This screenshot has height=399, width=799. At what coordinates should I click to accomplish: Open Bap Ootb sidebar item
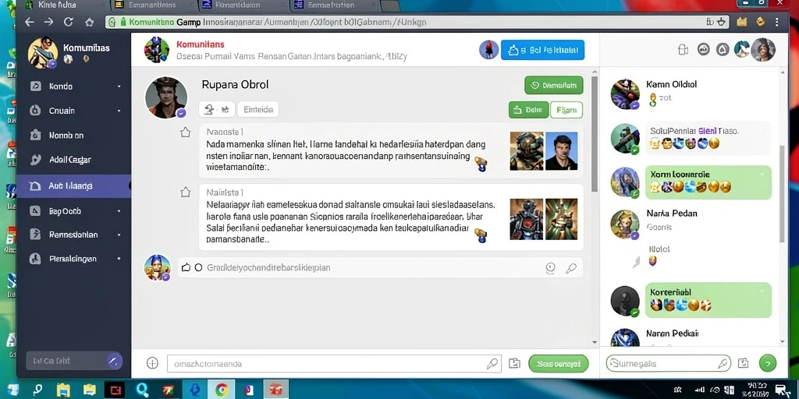[x=73, y=210]
